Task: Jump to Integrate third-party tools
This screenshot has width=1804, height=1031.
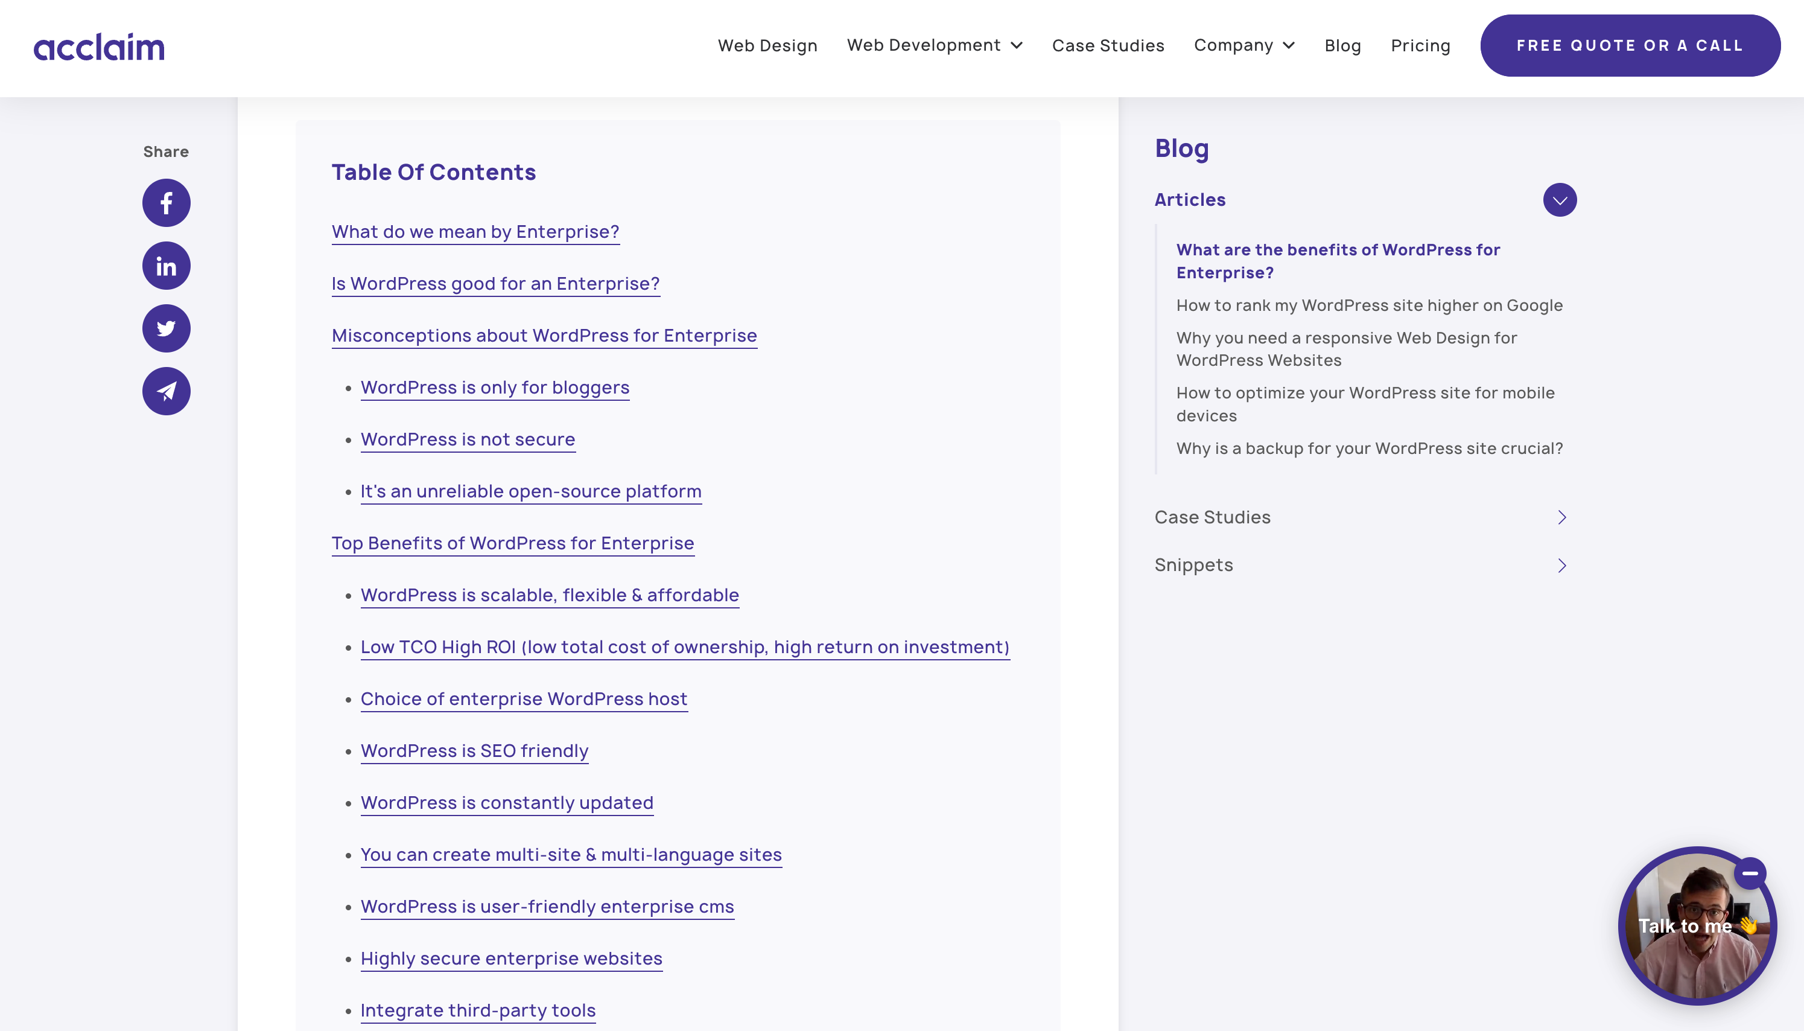Action: click(478, 1010)
